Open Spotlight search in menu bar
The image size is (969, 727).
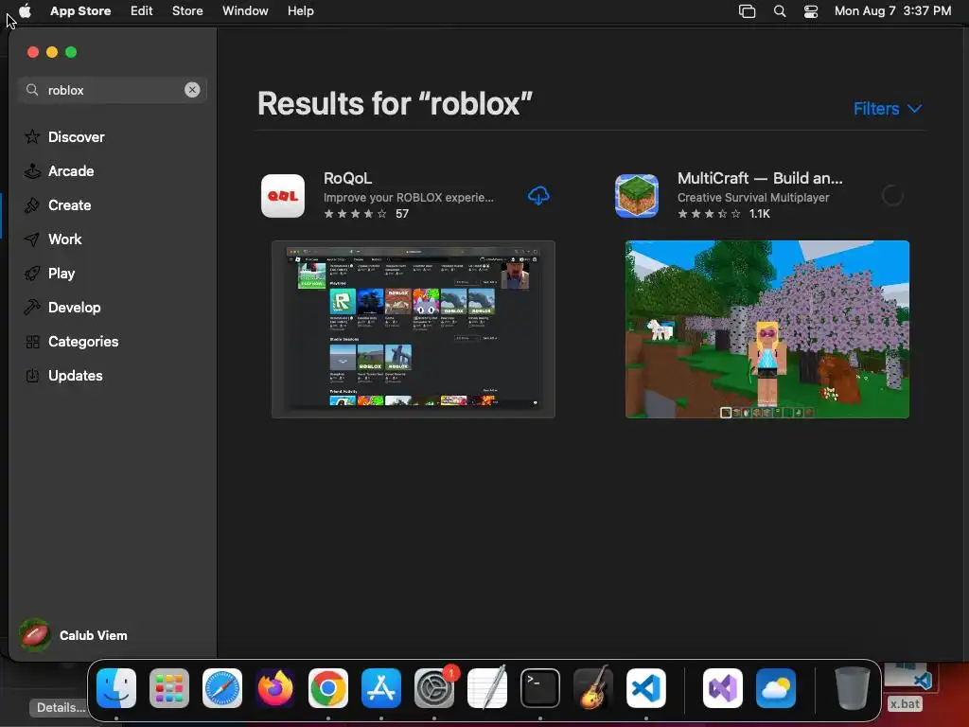[x=780, y=11]
